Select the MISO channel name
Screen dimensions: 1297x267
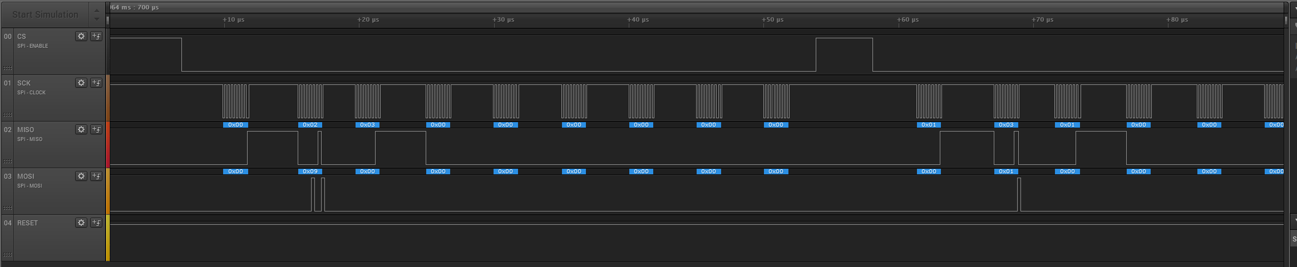26,129
